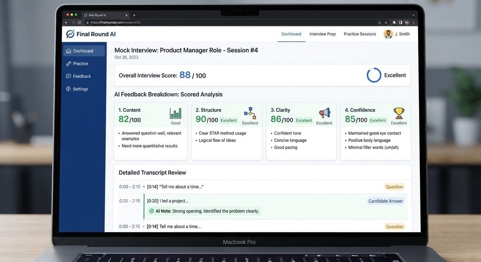
Task: Click the Excellent badge on Clarity score
Action: pos(304,120)
